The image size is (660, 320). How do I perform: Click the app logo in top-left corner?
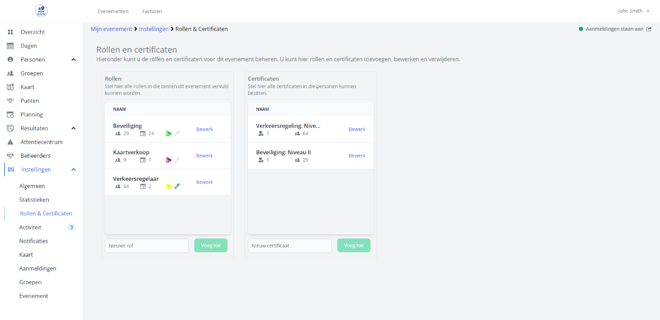pyautogui.click(x=41, y=11)
